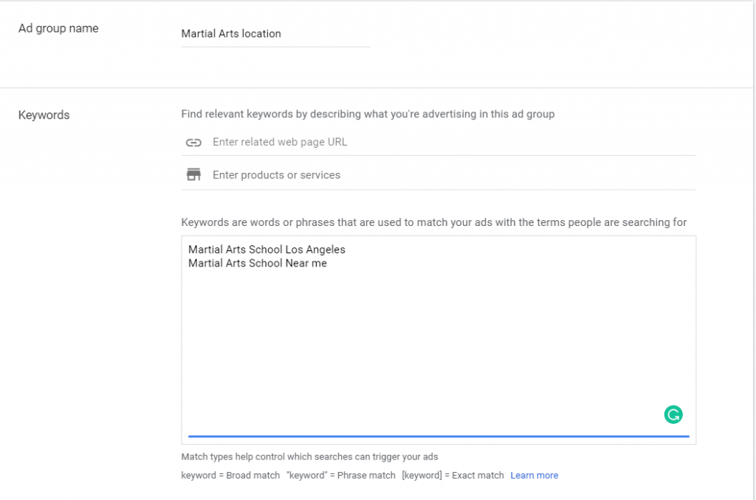Screen dimensions: 756x500
Task: Click the keyword = Broad match hint
Action: pyautogui.click(x=230, y=476)
